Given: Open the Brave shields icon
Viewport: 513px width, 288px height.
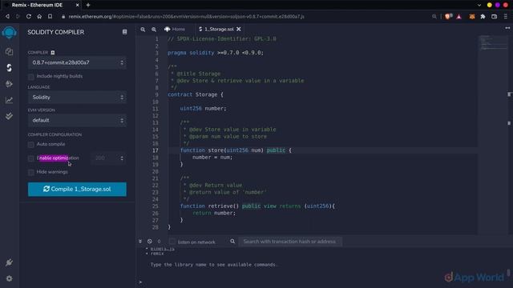Looking at the screenshot, I should coord(448,16).
